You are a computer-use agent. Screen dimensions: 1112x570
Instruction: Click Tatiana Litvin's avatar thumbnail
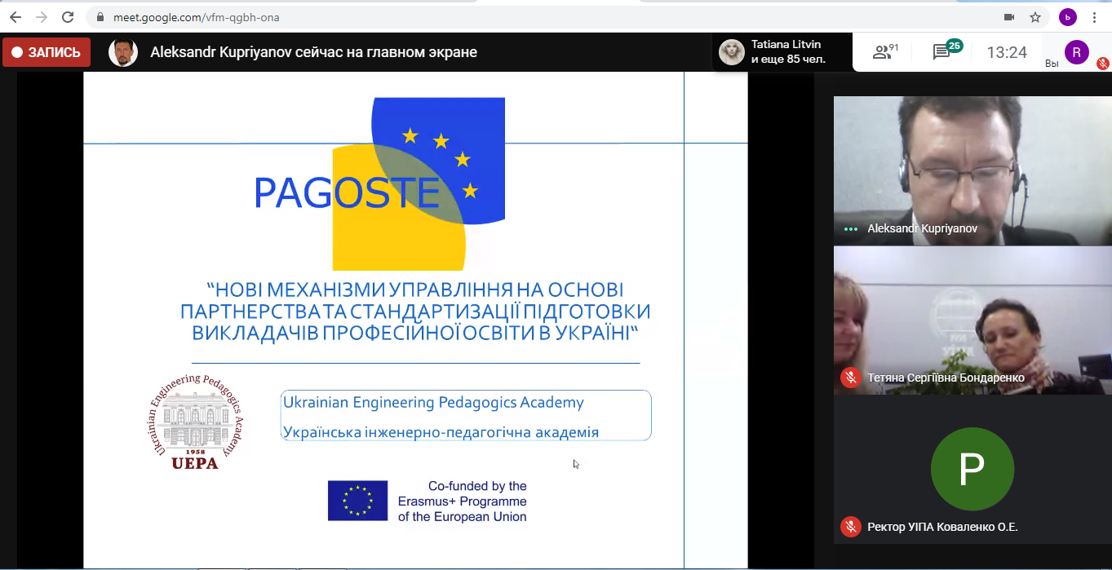pyautogui.click(x=732, y=52)
